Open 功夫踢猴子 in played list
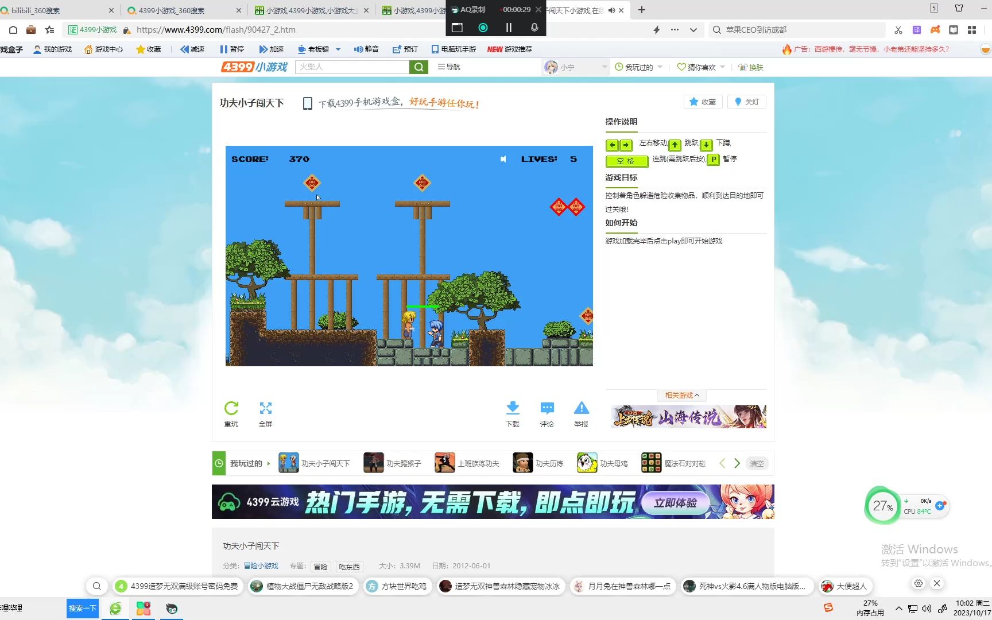 coord(392,463)
